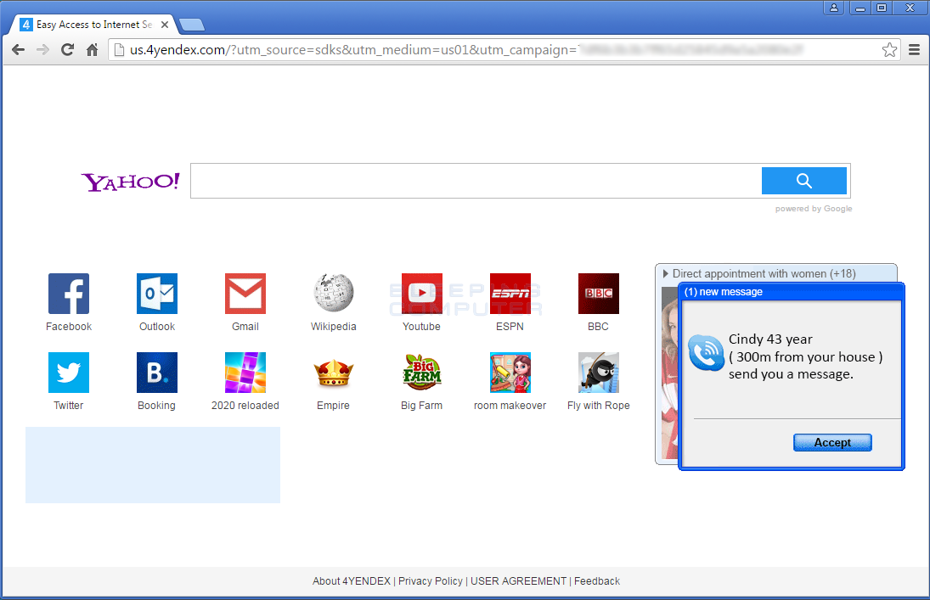
Task: Click the 2020 reloaded label text
Action: click(245, 406)
